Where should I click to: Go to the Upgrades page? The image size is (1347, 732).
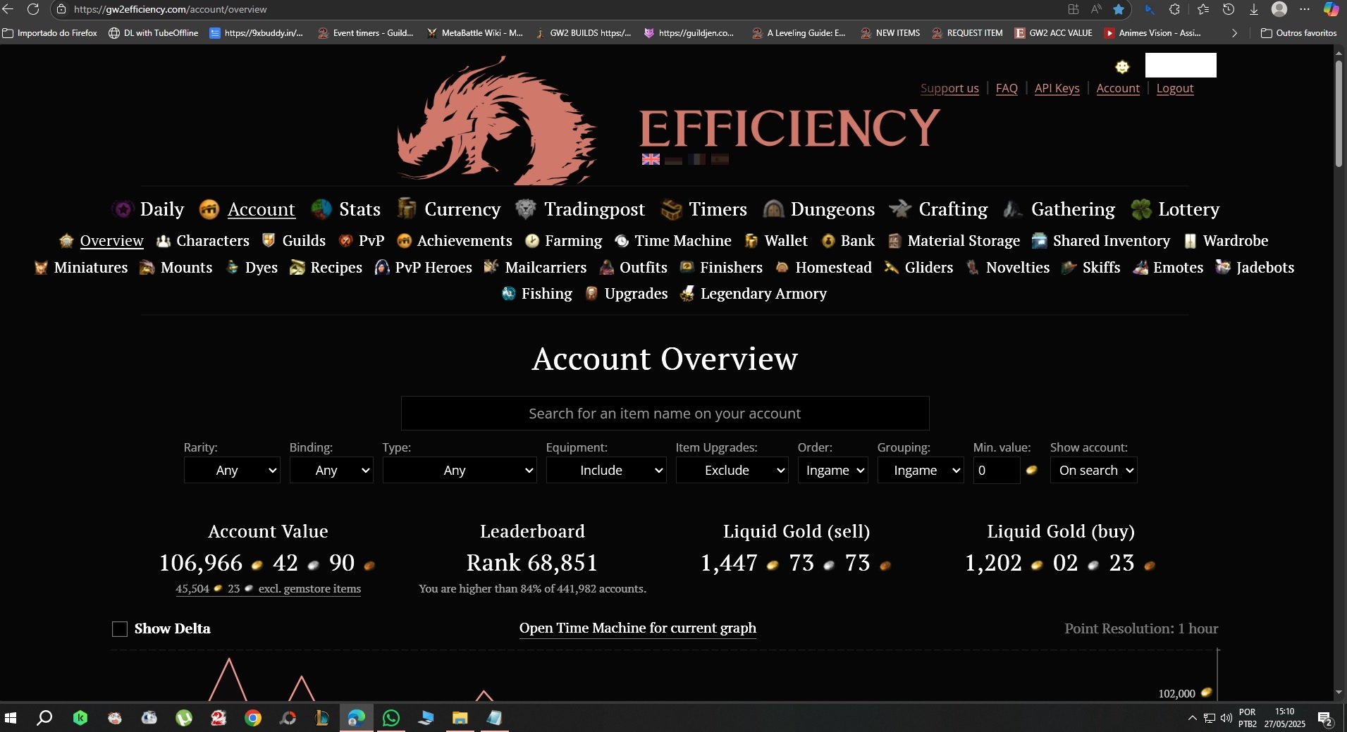[636, 294]
